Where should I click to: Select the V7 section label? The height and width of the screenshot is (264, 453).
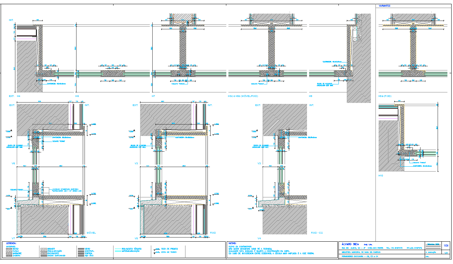click(14, 238)
